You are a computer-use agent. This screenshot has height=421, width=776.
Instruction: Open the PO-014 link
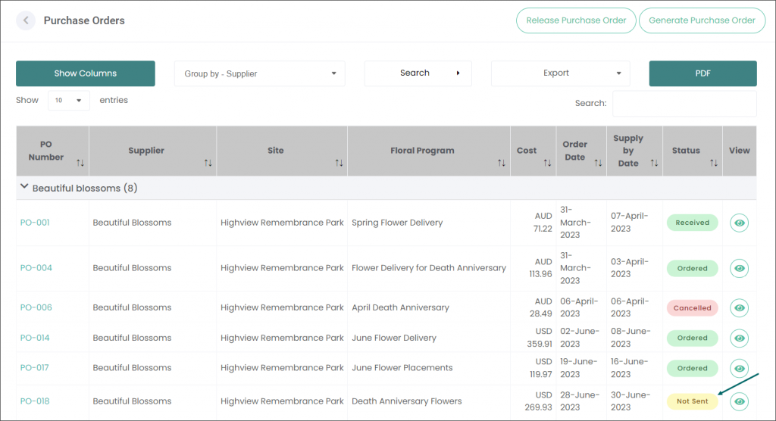pos(35,338)
